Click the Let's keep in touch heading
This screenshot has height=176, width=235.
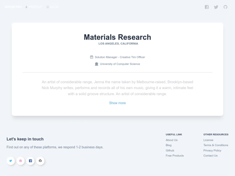[25, 139]
